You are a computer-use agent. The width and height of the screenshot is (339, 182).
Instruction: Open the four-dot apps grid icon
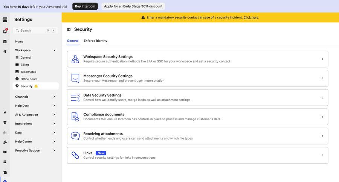pos(5,162)
